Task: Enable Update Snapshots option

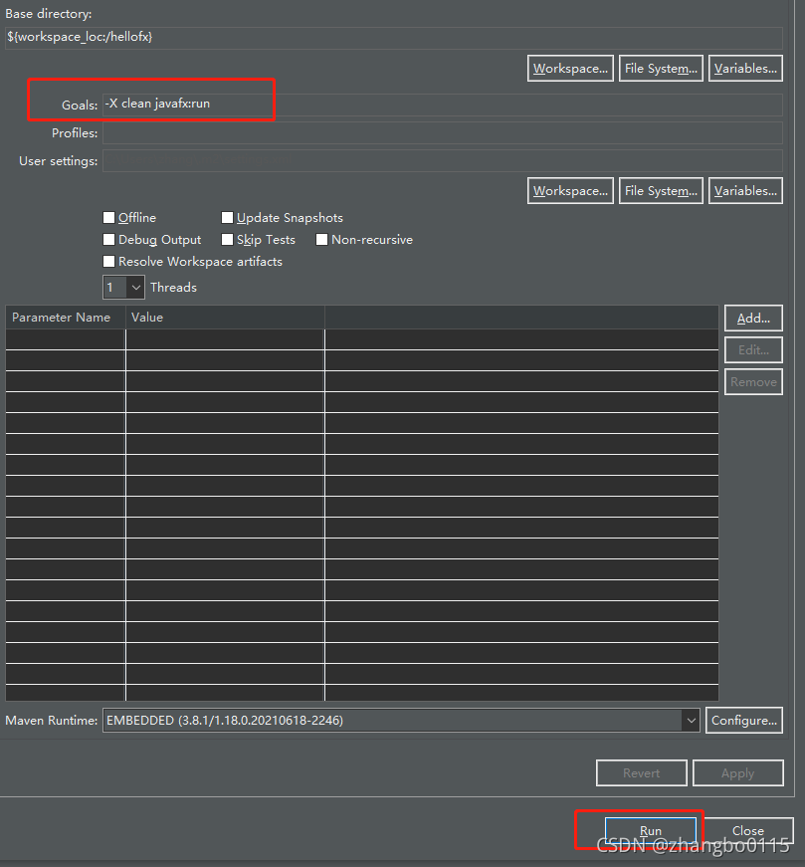Action: 227,217
